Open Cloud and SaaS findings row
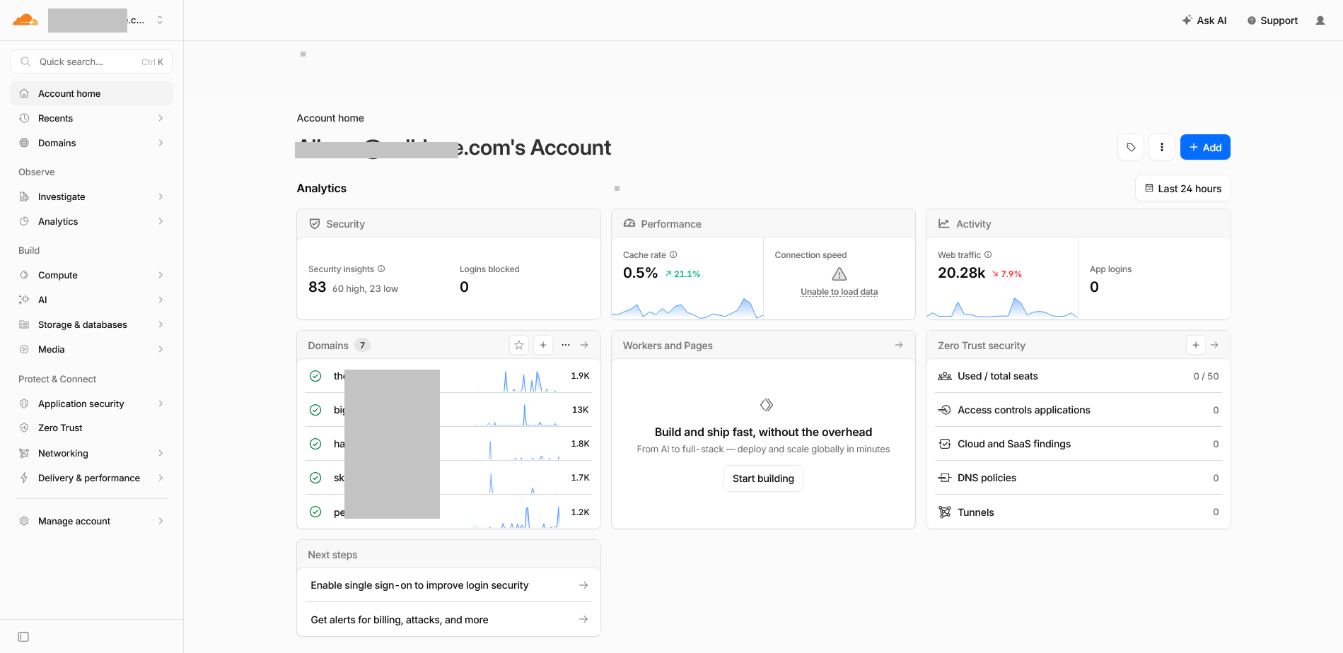The height and width of the screenshot is (653, 1343). click(x=1079, y=444)
